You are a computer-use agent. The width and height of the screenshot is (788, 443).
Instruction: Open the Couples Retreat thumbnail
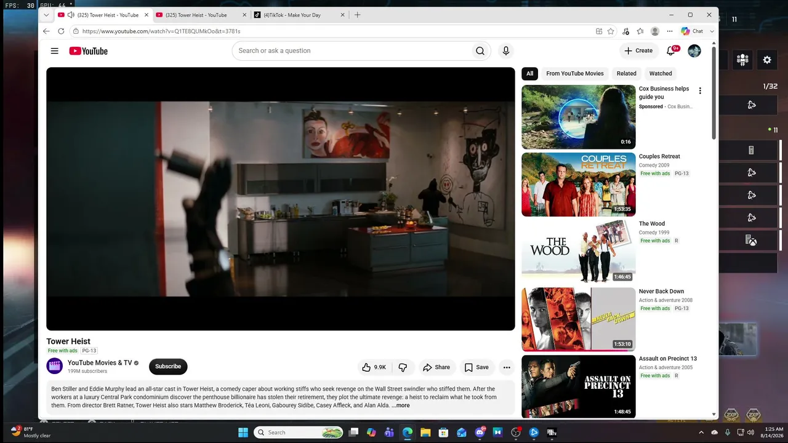579,185
